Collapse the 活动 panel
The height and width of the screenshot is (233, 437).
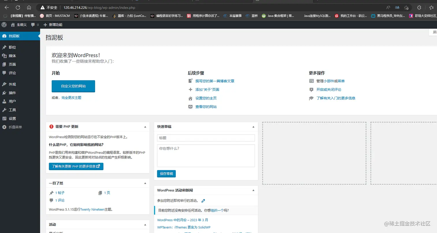(x=145, y=225)
